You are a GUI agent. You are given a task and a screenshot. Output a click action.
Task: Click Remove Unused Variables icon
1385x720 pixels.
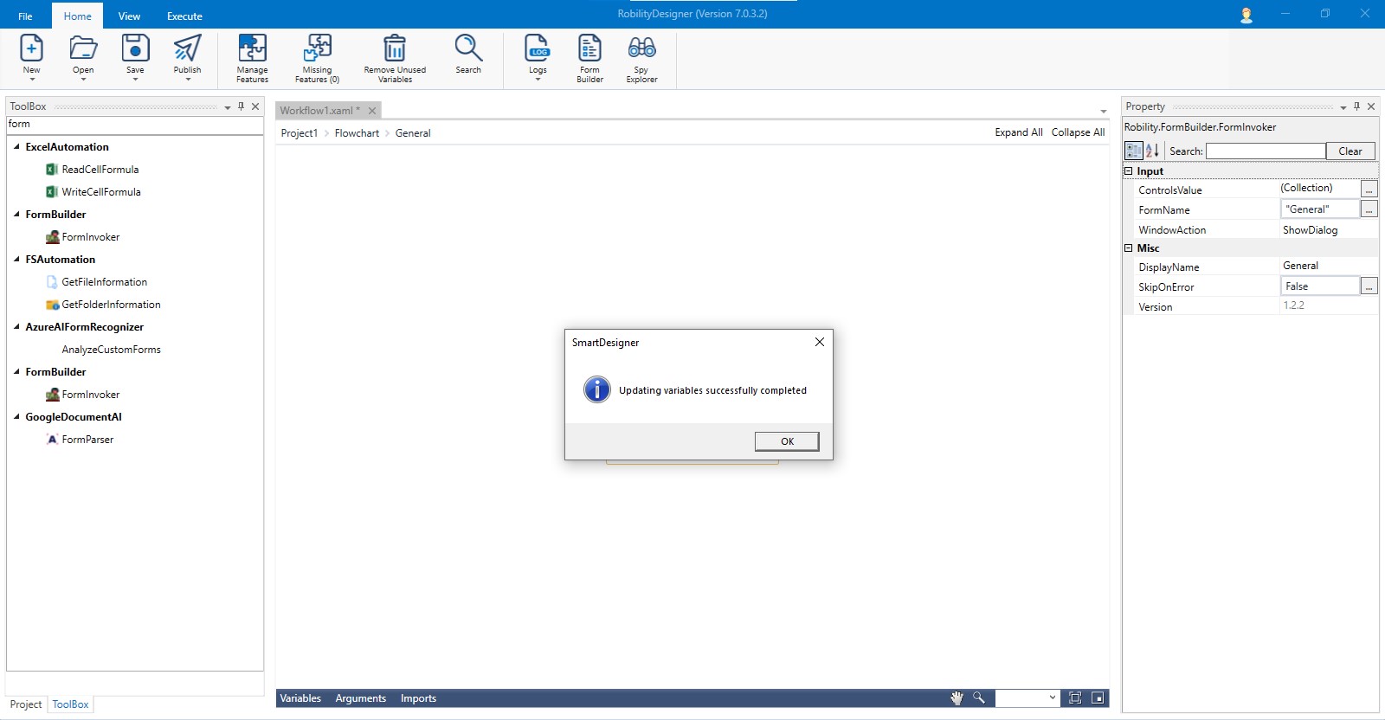tap(395, 58)
